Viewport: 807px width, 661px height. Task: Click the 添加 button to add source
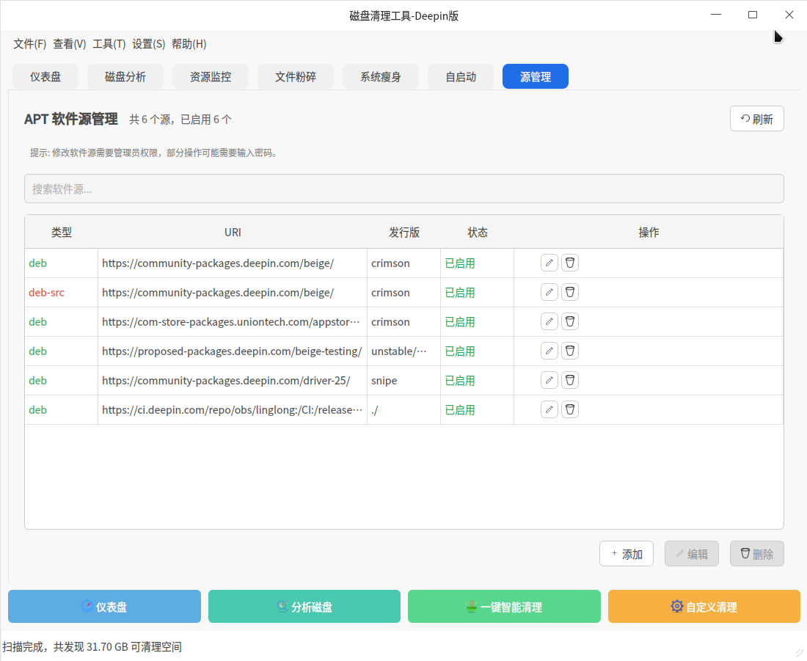(x=626, y=554)
